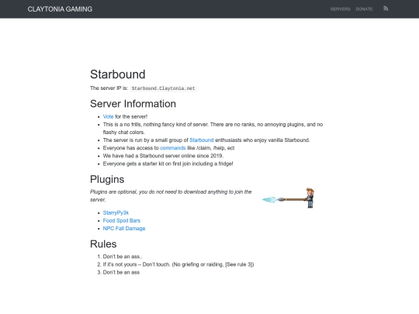Click the second rule about griefing

pyautogui.click(x=178, y=264)
